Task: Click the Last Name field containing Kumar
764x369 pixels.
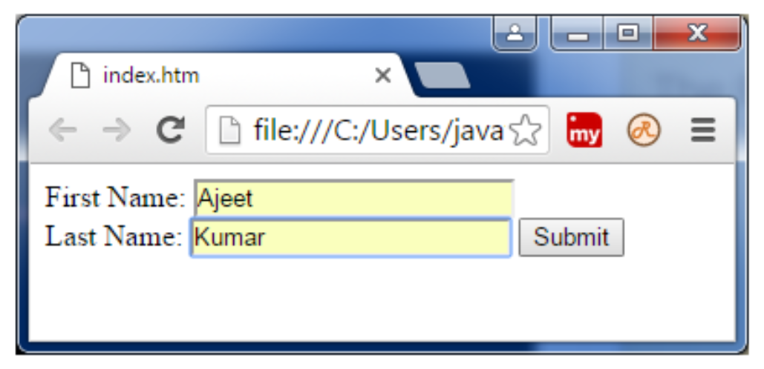Action: [x=350, y=237]
